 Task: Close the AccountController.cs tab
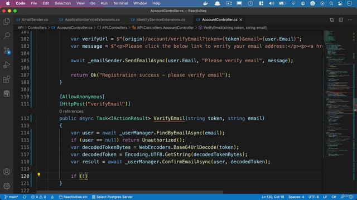(241, 20)
